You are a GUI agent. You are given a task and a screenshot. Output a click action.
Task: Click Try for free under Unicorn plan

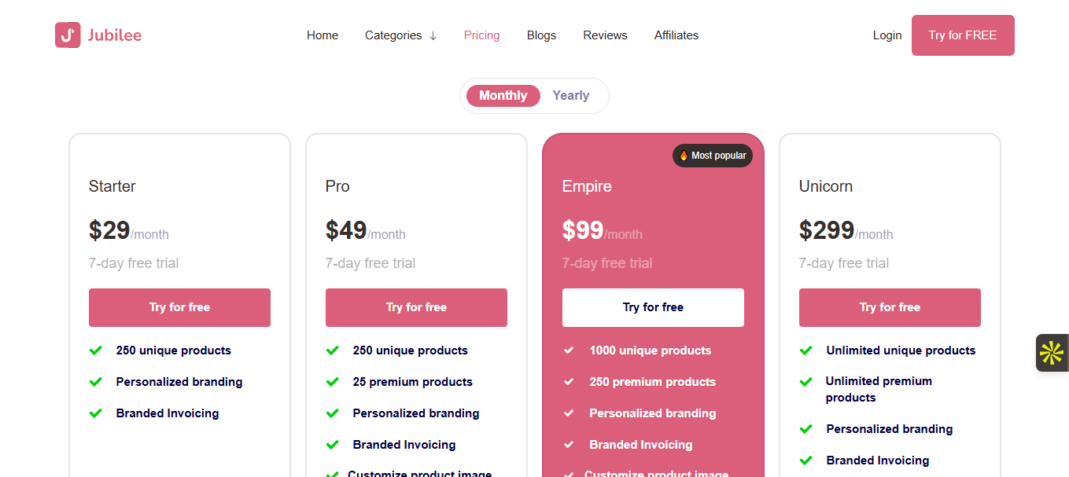coord(890,307)
